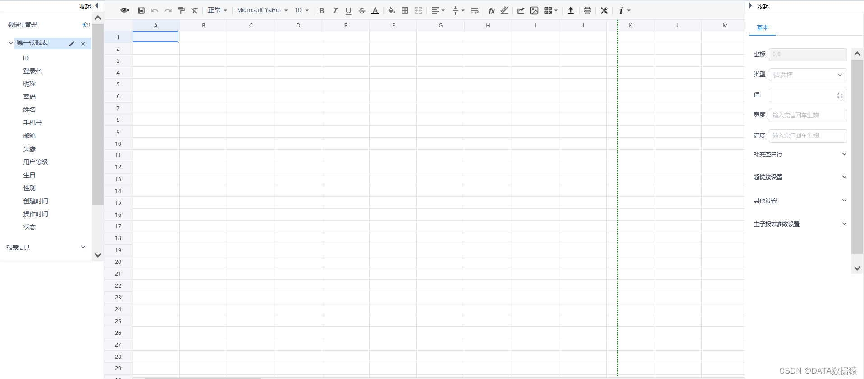864x379 pixels.
Task: Edit the 第一张报表 dataset
Action: point(72,44)
